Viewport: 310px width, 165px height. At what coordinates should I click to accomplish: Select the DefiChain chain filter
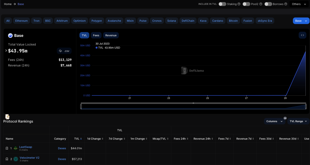188,21
